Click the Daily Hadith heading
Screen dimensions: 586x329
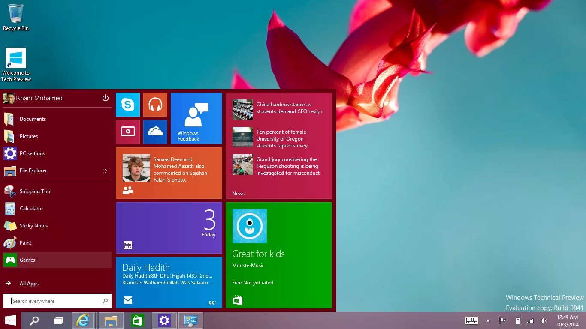(x=146, y=267)
